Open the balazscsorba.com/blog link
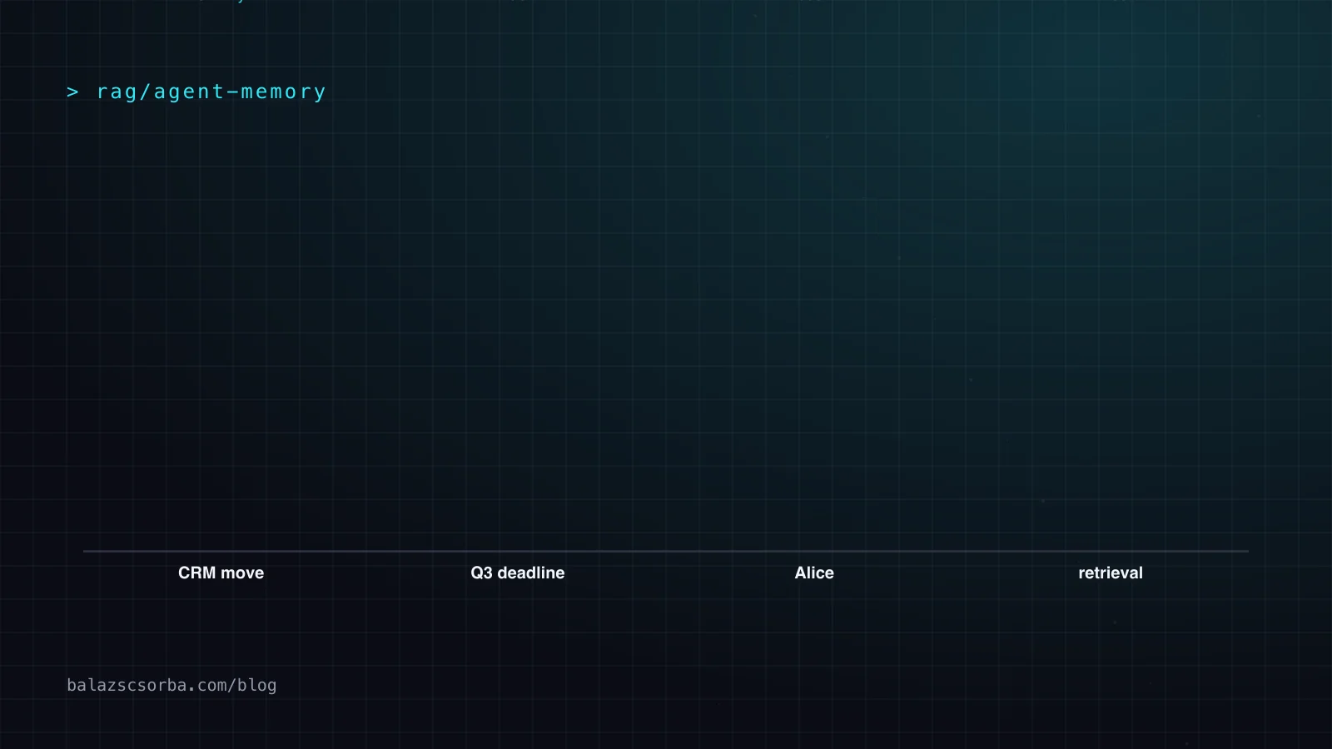 pyautogui.click(x=171, y=685)
